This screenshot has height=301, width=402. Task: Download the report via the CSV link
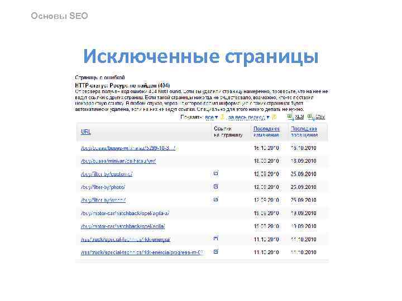[x=320, y=116]
